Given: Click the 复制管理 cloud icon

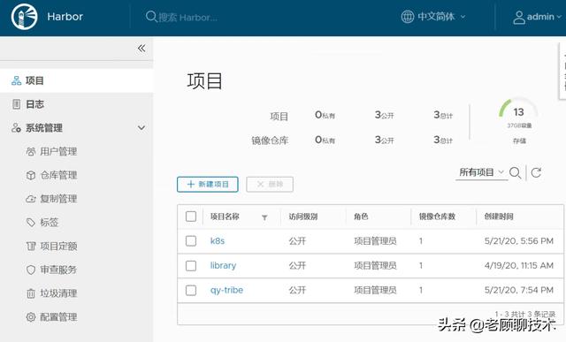Looking at the screenshot, I should click(x=31, y=199).
